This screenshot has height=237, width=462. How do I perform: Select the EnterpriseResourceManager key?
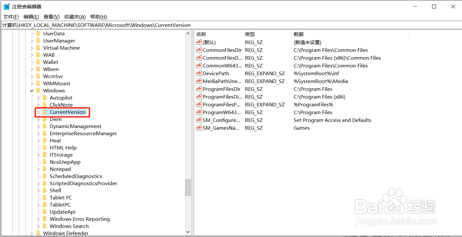click(83, 133)
